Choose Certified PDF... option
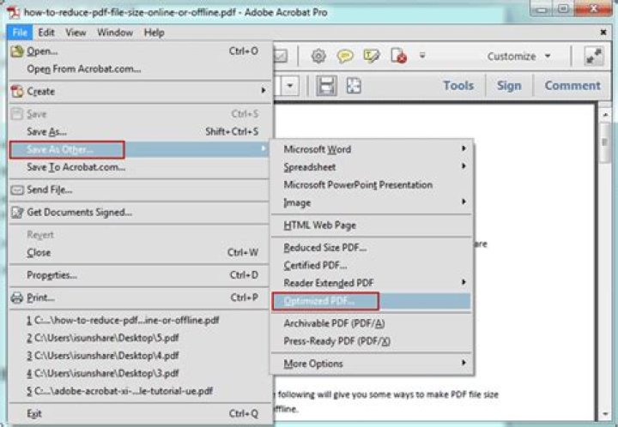Viewport: 618px width, 427px height. 372,266
